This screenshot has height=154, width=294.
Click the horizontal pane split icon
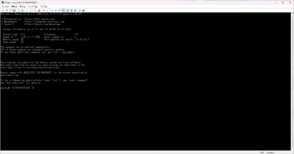(x=68, y=11)
